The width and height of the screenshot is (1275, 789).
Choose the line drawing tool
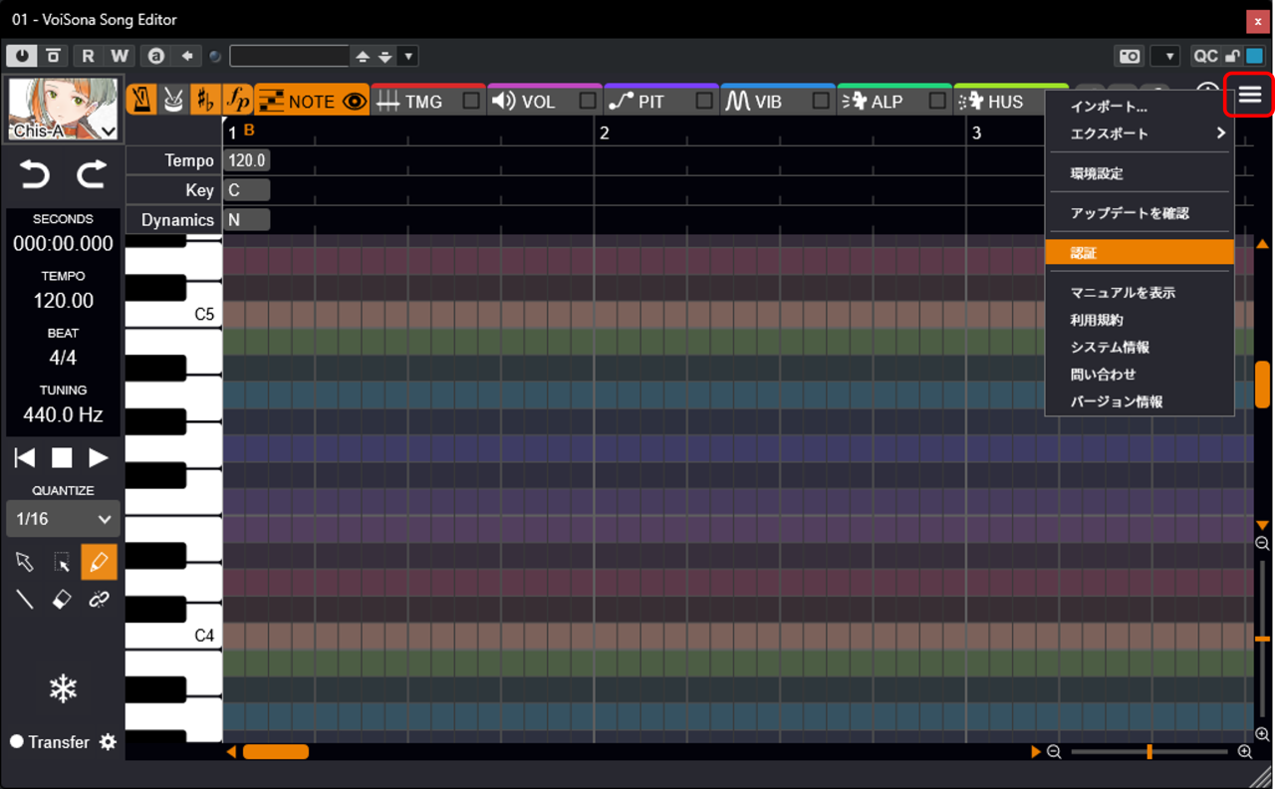[x=25, y=600]
